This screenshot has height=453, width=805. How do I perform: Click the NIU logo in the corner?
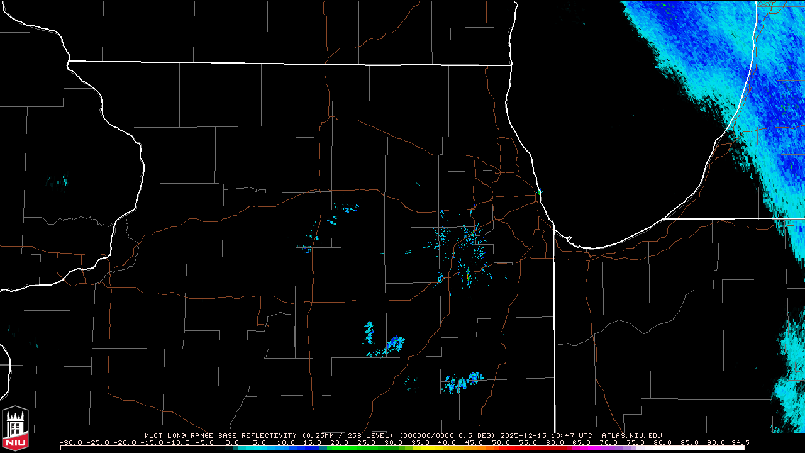pyautogui.click(x=15, y=429)
